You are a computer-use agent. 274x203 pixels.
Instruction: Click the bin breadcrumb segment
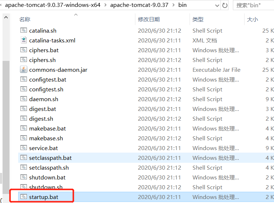click(182, 5)
